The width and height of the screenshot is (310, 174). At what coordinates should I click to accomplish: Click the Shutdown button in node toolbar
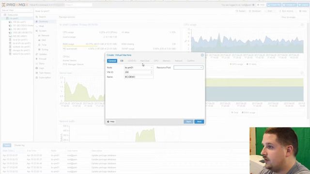click(255, 11)
